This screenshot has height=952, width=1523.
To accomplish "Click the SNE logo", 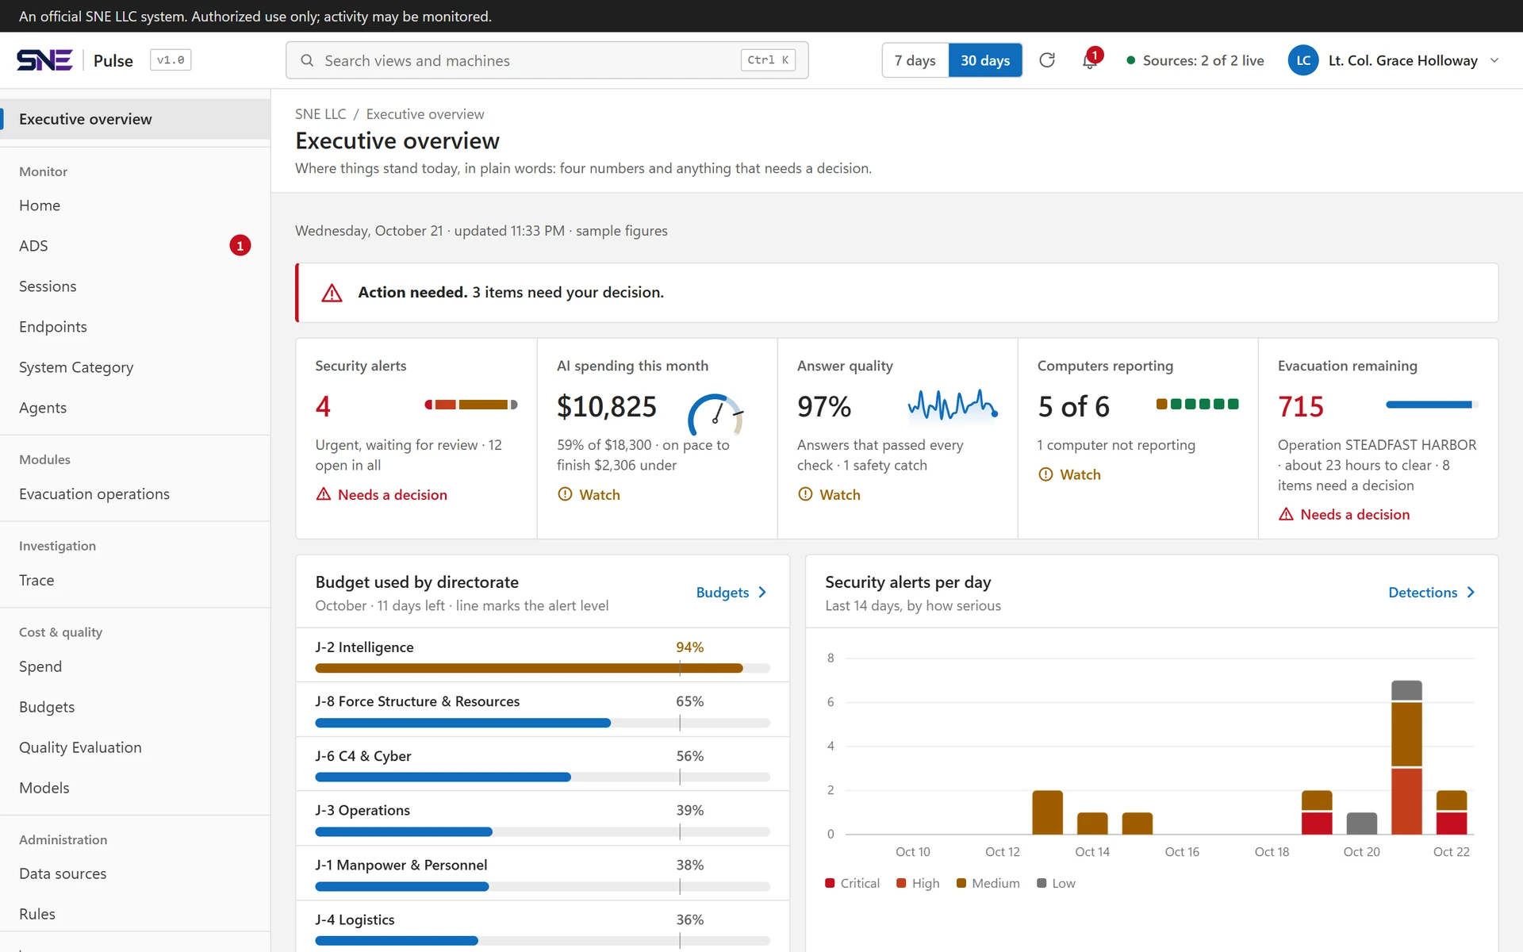I will tap(44, 60).
